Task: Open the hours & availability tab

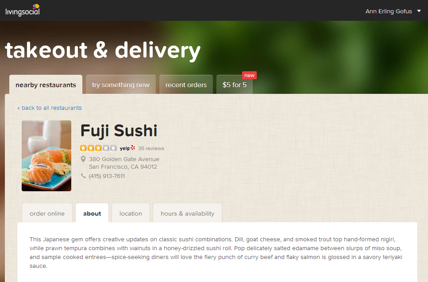Action: click(187, 213)
